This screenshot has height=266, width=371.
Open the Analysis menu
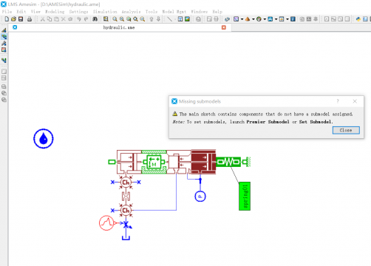pos(131,12)
